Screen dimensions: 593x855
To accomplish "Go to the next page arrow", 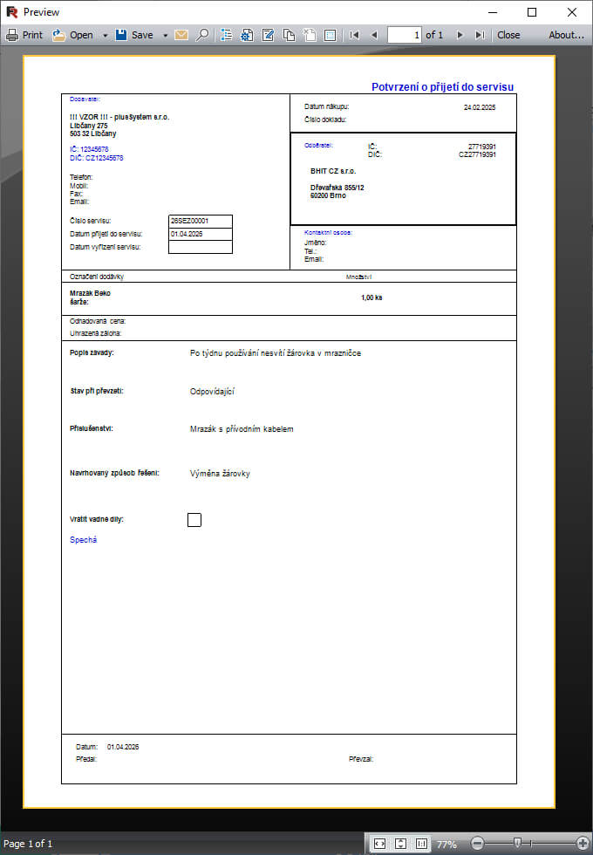I will point(460,35).
